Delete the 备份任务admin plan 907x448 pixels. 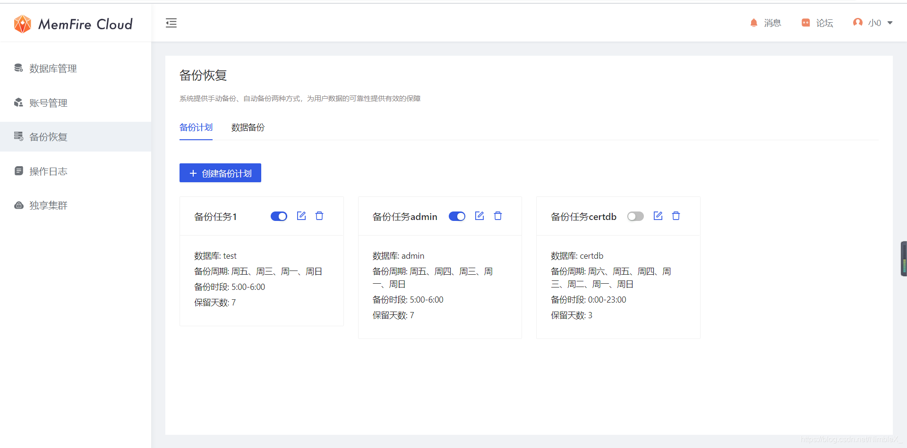click(x=498, y=216)
